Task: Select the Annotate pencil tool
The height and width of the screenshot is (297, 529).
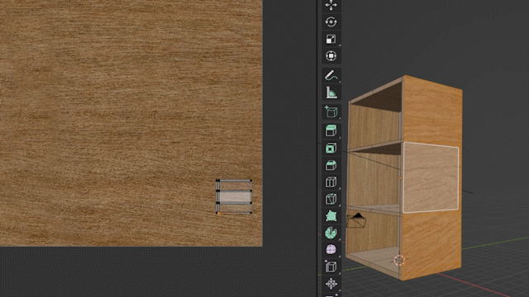Action: click(x=331, y=75)
